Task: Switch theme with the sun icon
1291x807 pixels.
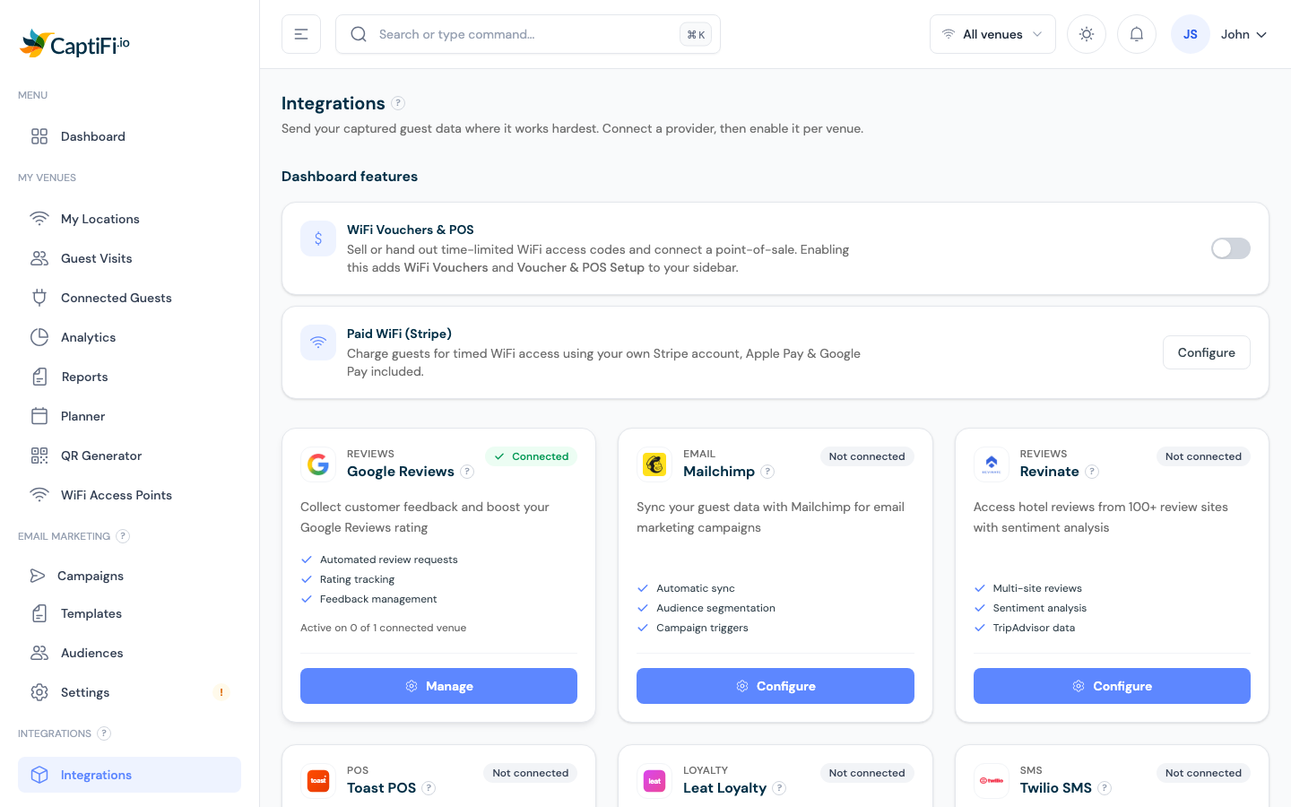Action: pyautogui.click(x=1087, y=34)
